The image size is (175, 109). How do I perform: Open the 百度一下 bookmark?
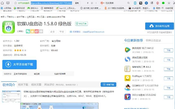pos(162,8)
